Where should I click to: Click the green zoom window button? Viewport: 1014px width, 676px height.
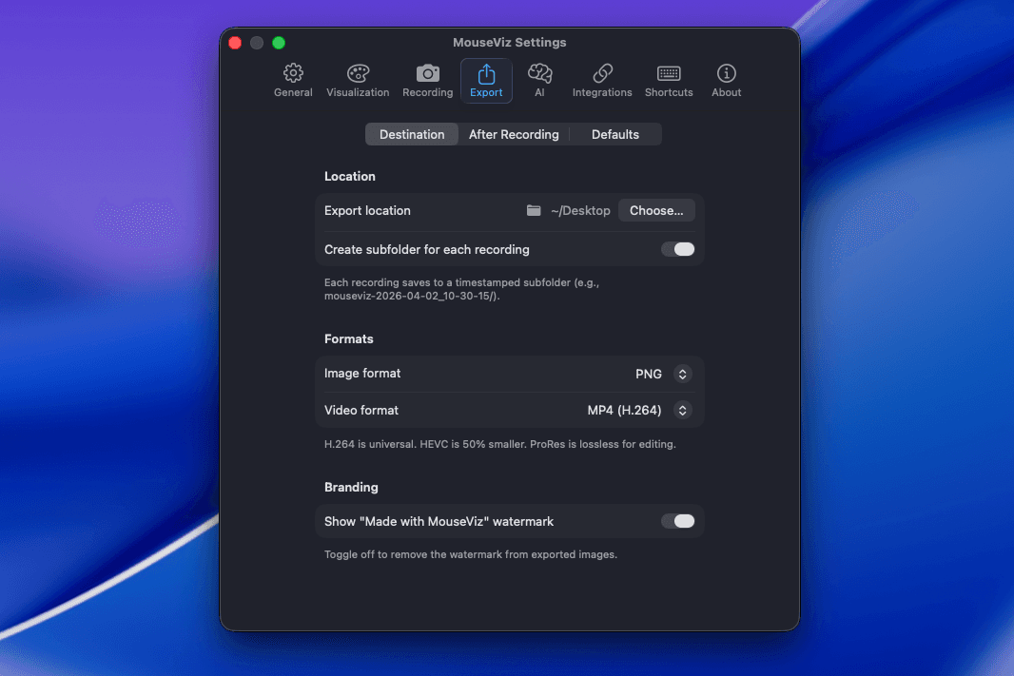pyautogui.click(x=279, y=43)
